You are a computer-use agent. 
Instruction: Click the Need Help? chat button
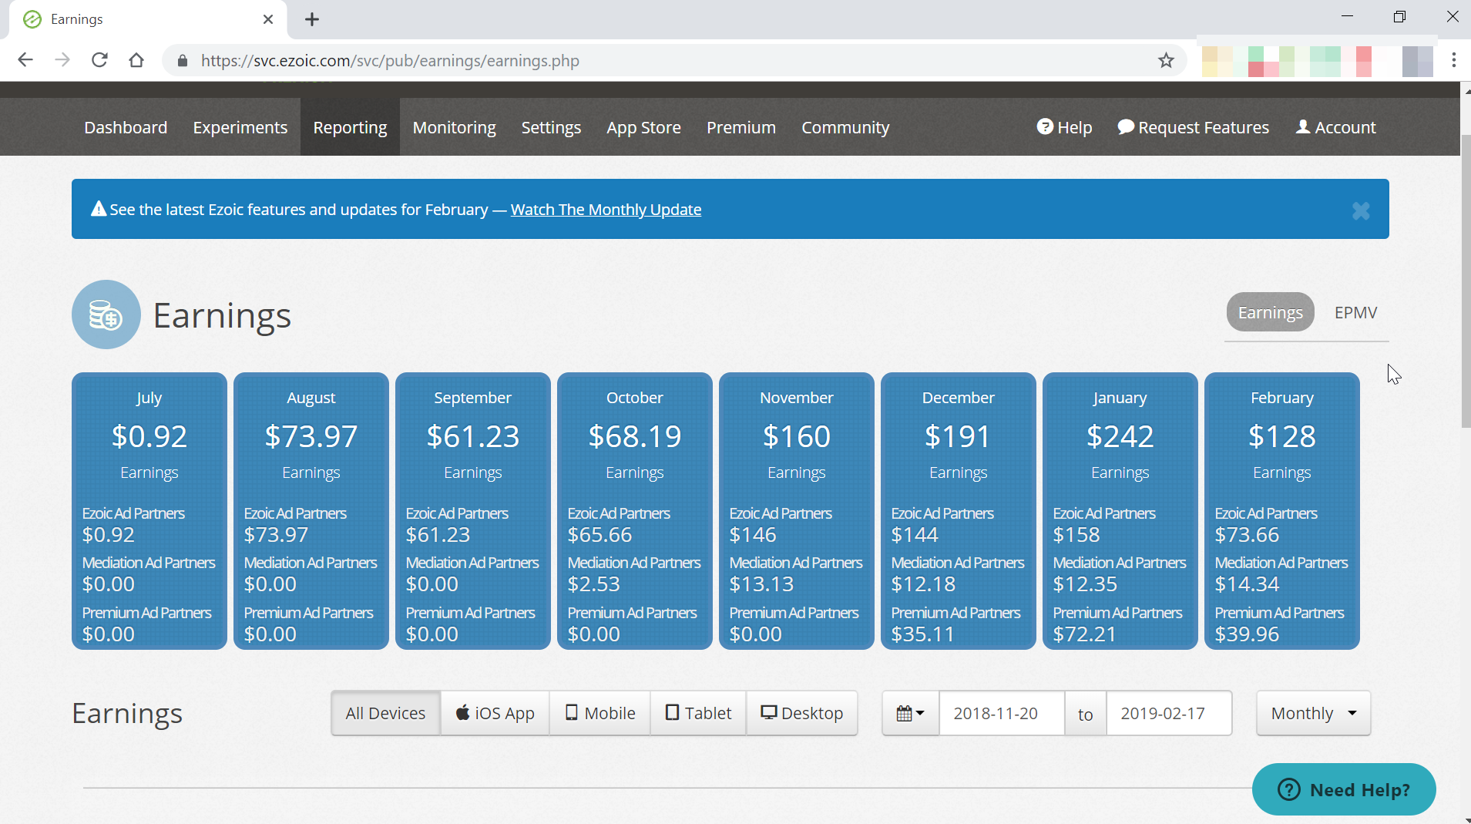pyautogui.click(x=1344, y=789)
